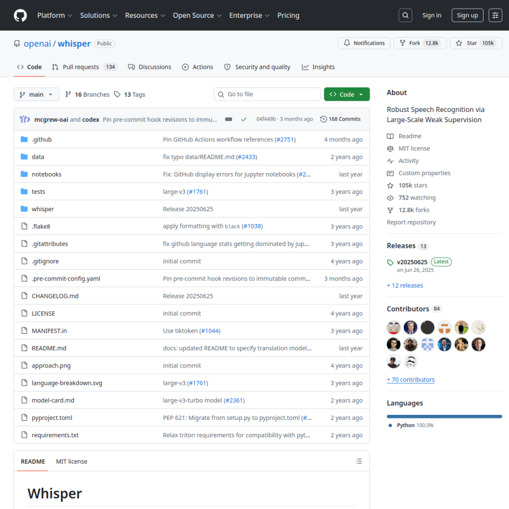The image size is (509, 509).
Task: Open Pricing in the header
Action: click(x=288, y=15)
